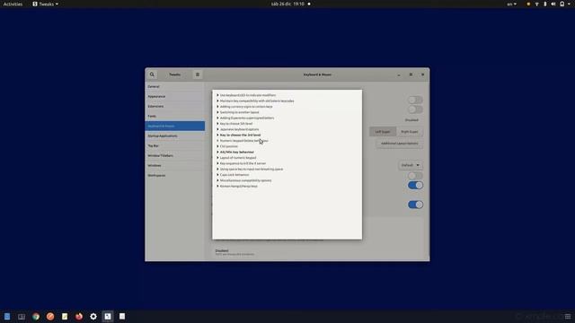Open the en input source menu
Viewport: 575px width, 323px height.
pos(512,4)
